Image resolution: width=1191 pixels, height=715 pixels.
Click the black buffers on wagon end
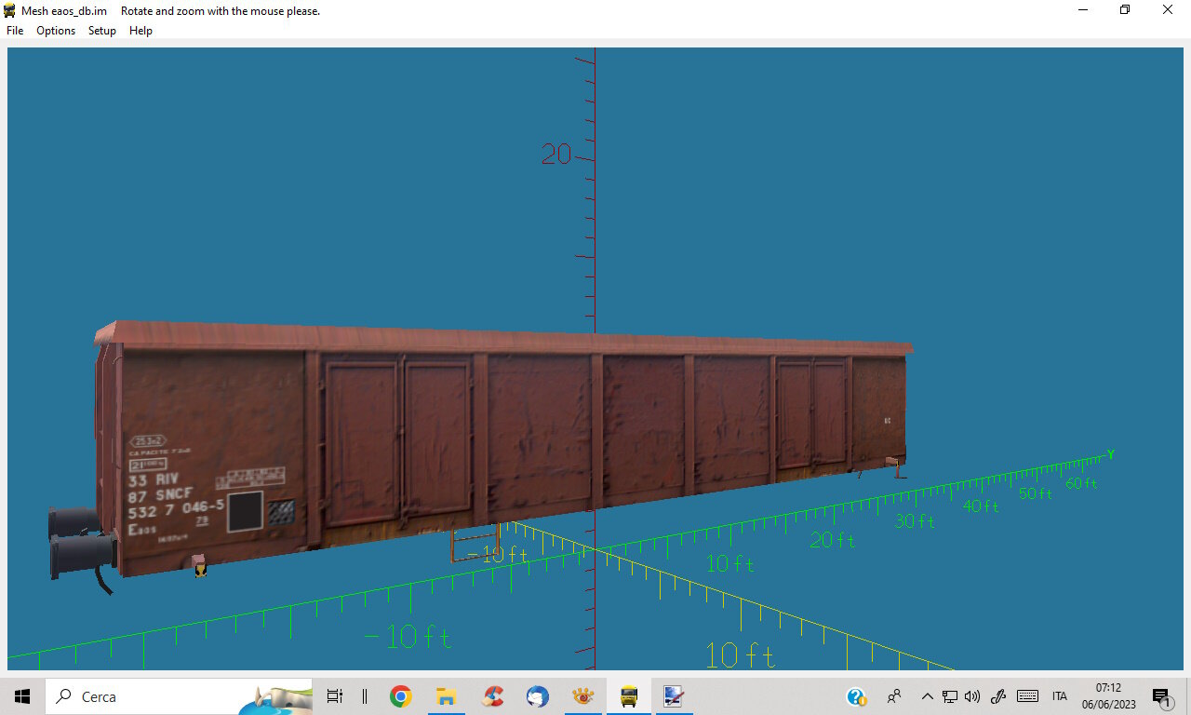click(81, 543)
